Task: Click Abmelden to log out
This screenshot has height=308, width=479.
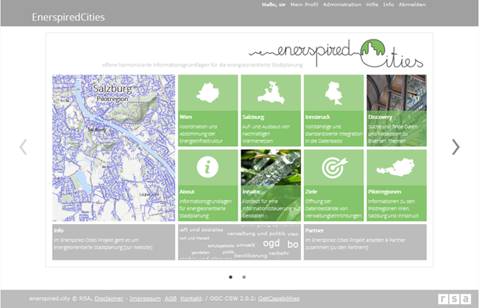Action: point(412,5)
